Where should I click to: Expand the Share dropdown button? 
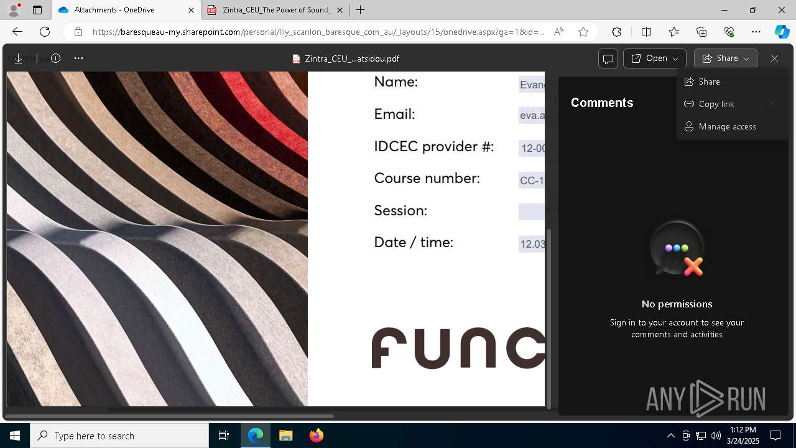[x=726, y=58]
